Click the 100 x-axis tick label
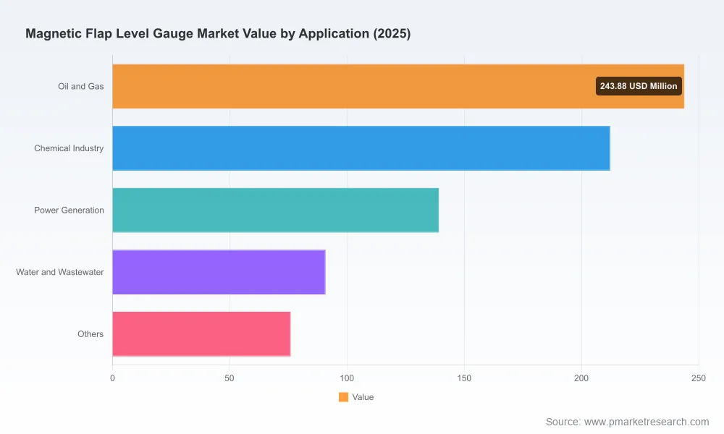 point(347,378)
